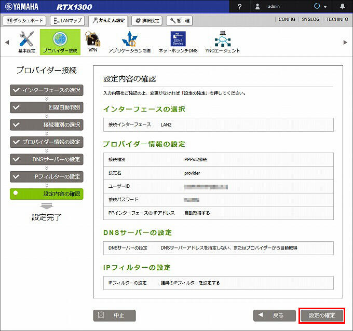The width and height of the screenshot is (353, 331).
Task: Go to step DNSサーバーの設定
Action: click(x=47, y=160)
